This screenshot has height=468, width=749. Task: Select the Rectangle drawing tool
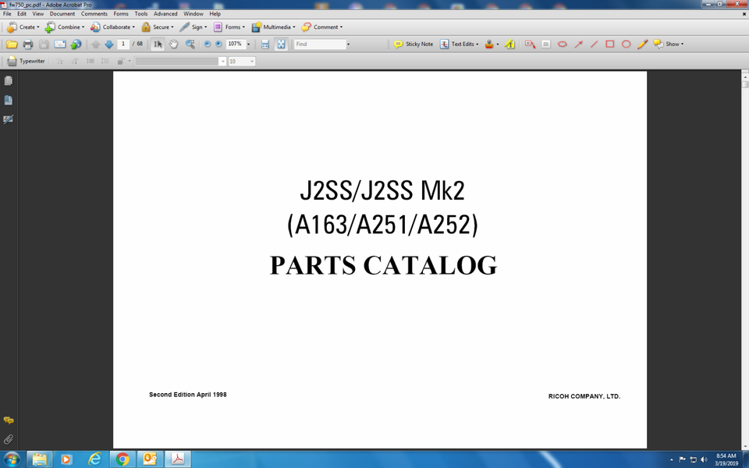610,44
